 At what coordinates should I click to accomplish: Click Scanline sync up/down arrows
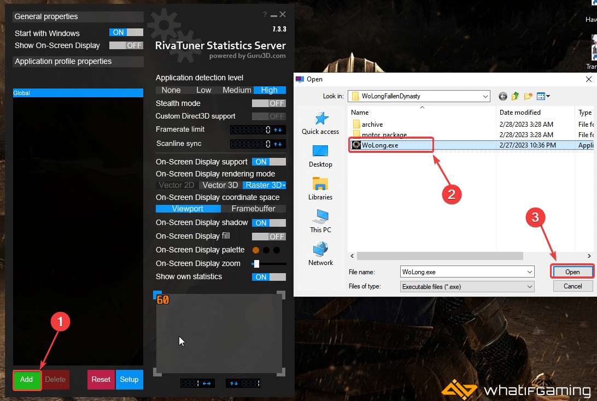point(278,144)
